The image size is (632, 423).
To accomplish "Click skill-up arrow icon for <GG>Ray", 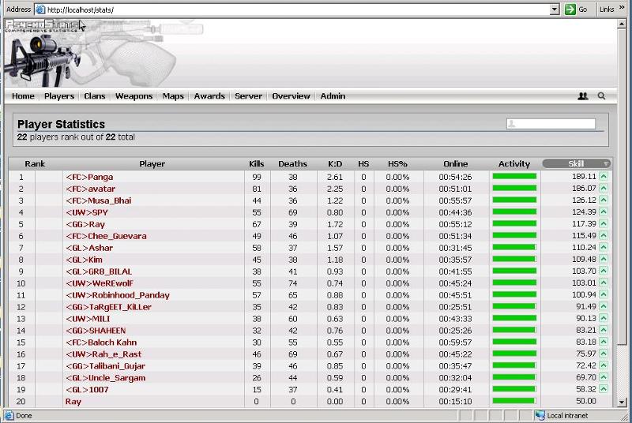I will [x=604, y=224].
